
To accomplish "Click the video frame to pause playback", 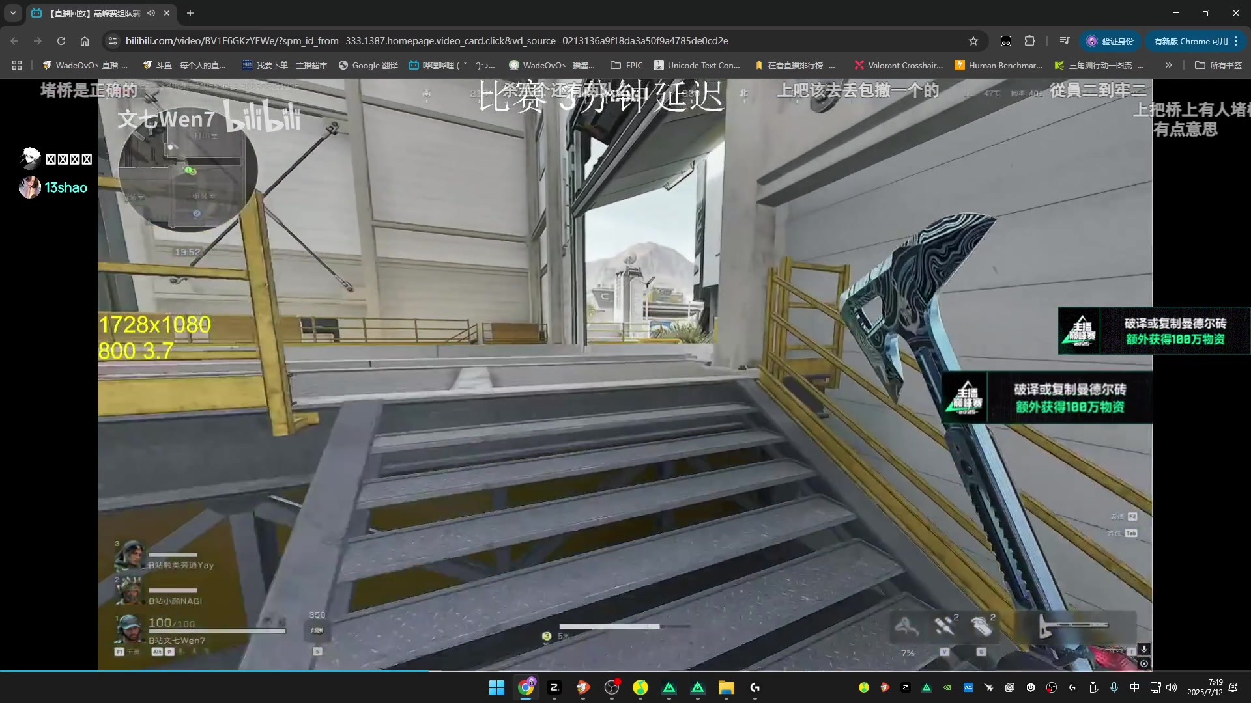I will [625, 374].
